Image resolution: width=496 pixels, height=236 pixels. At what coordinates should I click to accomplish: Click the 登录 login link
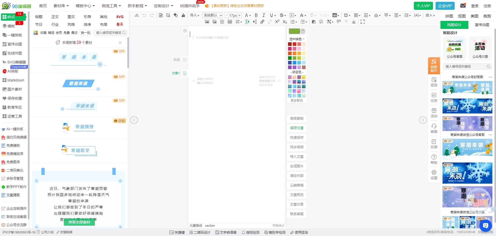coord(475,6)
